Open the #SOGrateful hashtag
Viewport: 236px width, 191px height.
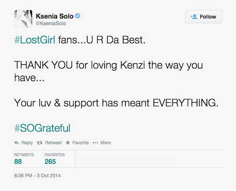[42, 128]
